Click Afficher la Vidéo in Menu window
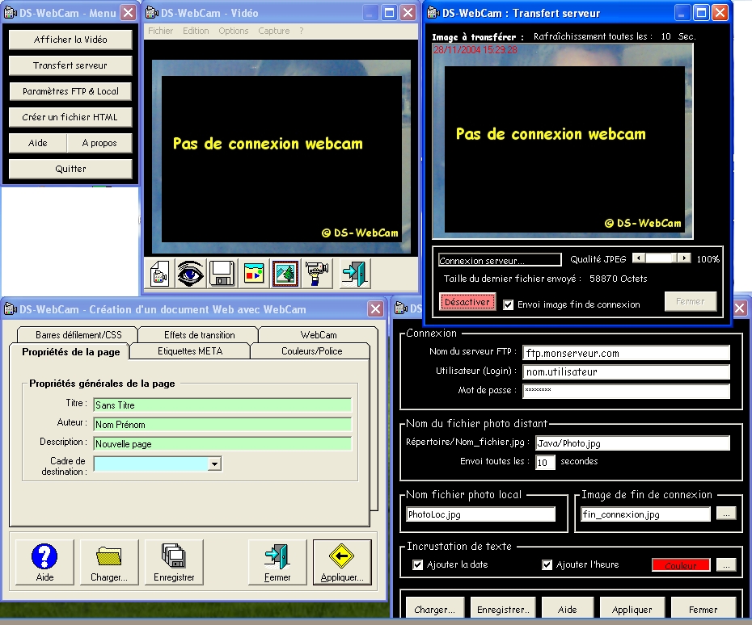The height and width of the screenshot is (625, 752). tap(70, 40)
